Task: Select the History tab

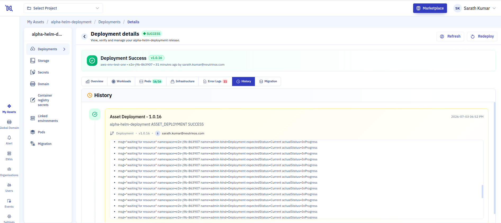Action: tap(243, 81)
